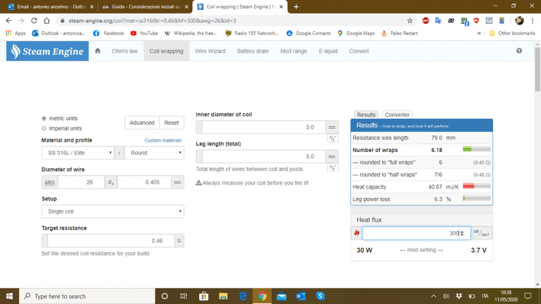Image resolution: width=541 pixels, height=304 pixels.
Task: Open the Battery drain tab
Action: coord(253,51)
